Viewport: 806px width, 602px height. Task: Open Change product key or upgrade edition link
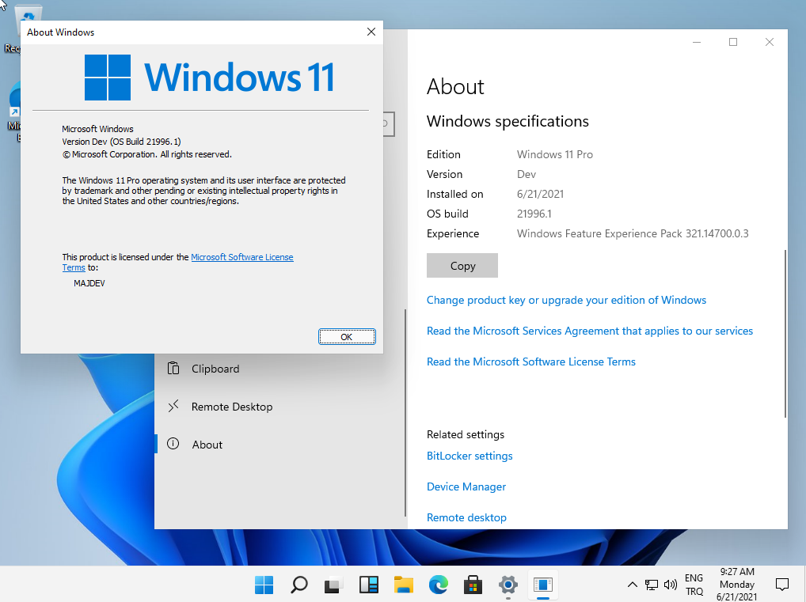566,300
